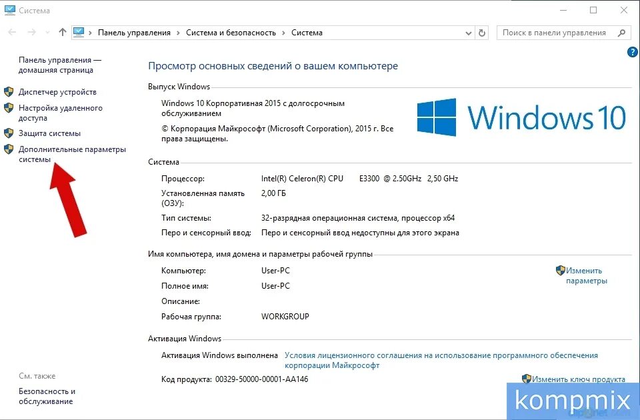Click the workgroup value WORKGROUP
The image size is (640, 420).
point(285,316)
